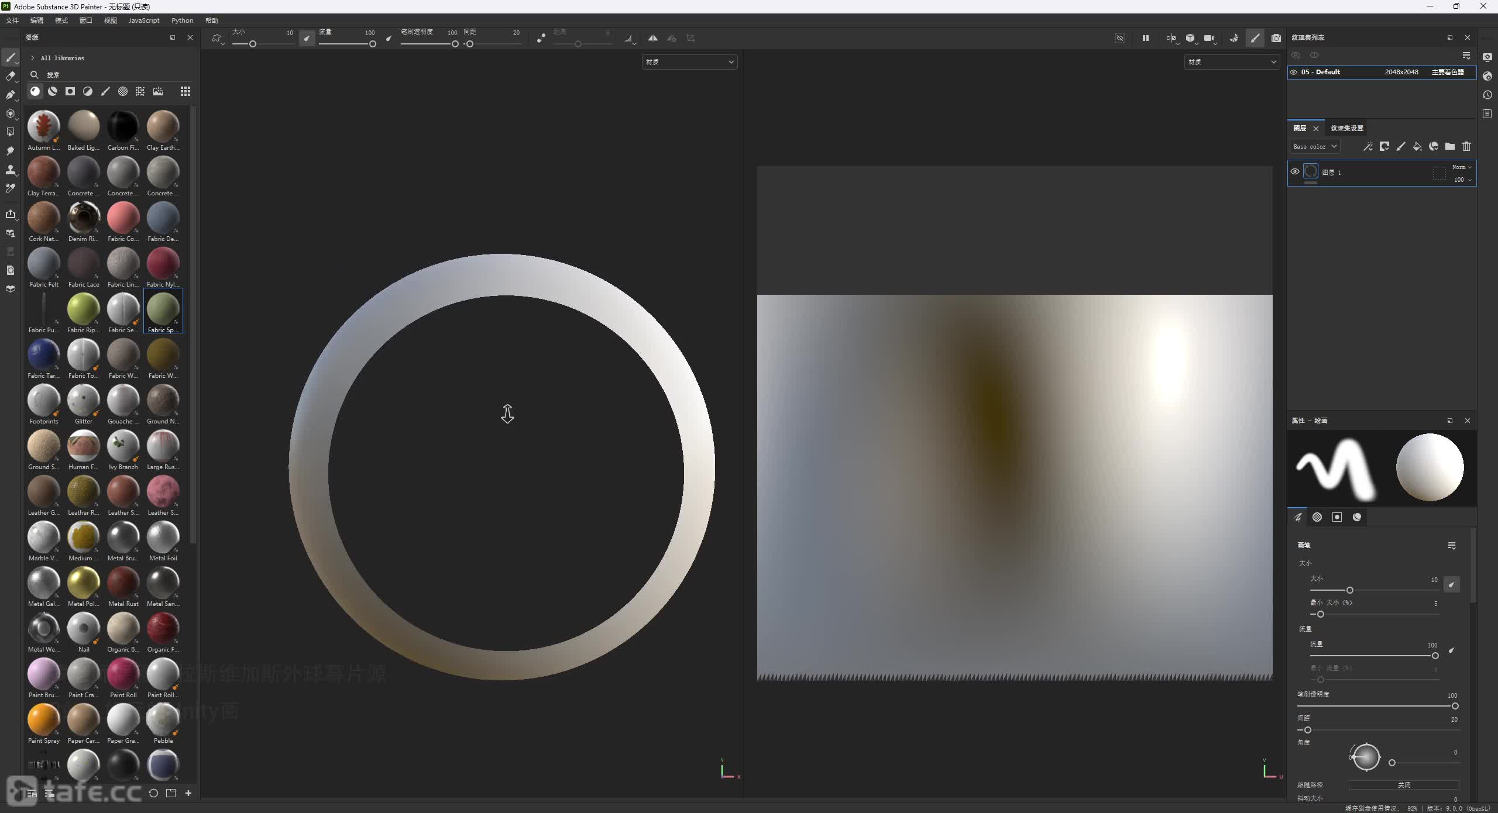
Task: Open the Norm blending mode dropdown
Action: [x=1462, y=167]
